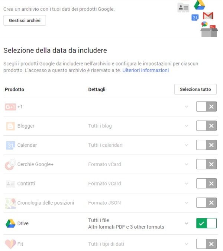The image size is (223, 251).
Task: Expand the Blogger details chevron
Action: click(x=187, y=126)
